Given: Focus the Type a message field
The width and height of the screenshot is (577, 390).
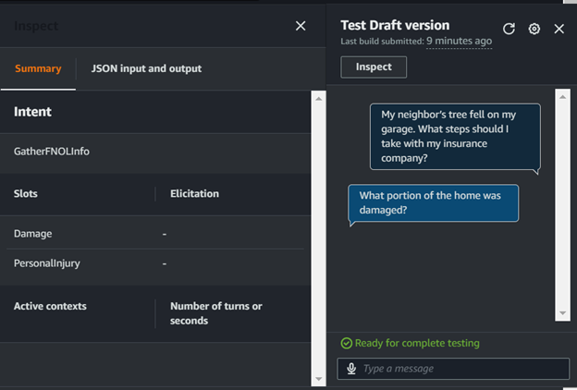Looking at the screenshot, I should 453,369.
